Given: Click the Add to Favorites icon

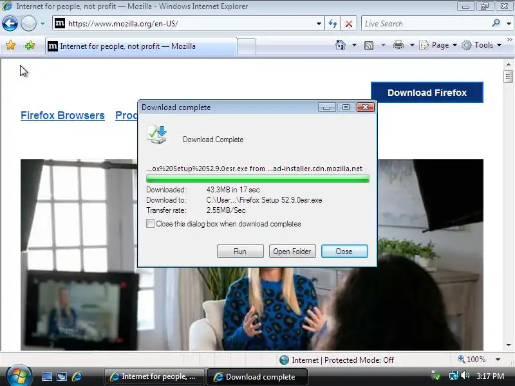Looking at the screenshot, I should tap(30, 45).
